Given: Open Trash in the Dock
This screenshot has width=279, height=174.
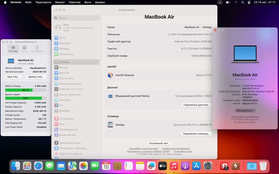Looking at the screenshot, I should click(x=263, y=166).
